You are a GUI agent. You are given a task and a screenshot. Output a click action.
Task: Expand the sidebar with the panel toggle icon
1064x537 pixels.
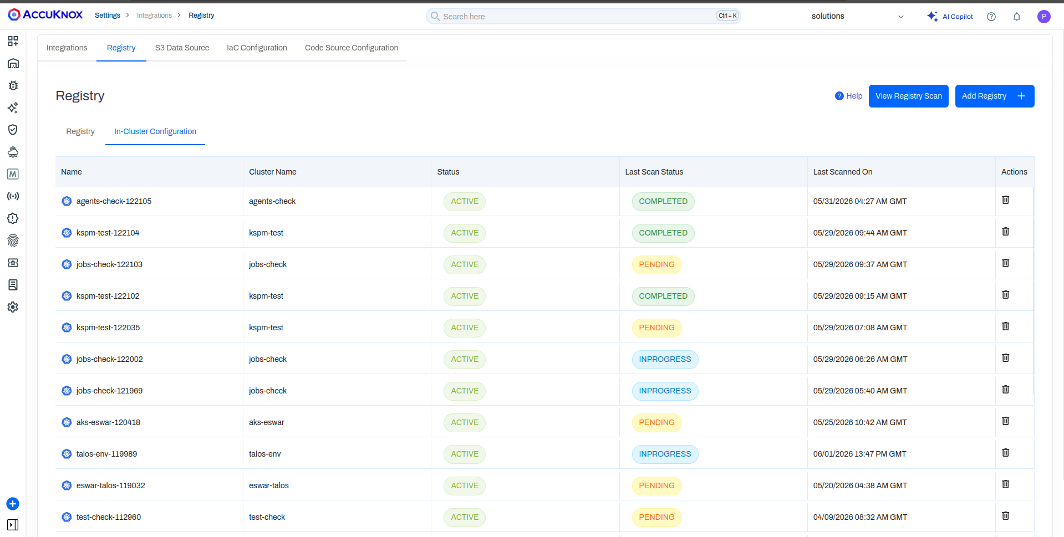tap(13, 525)
